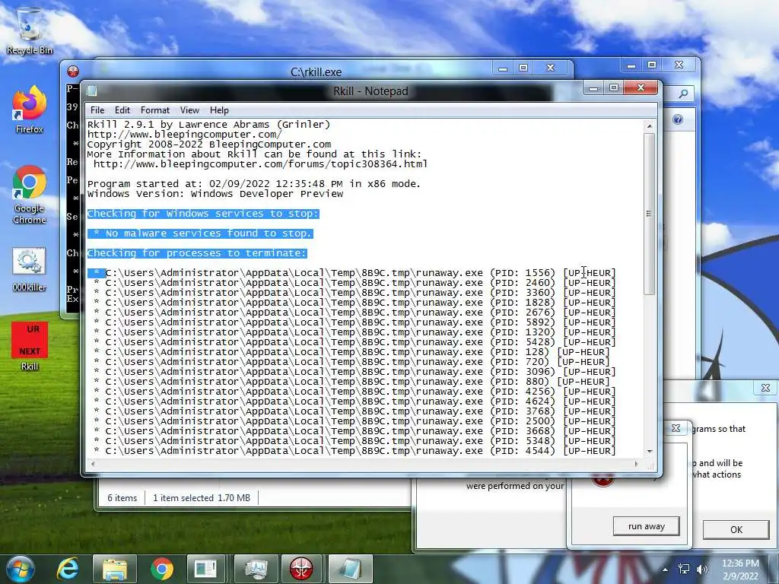Launch Internet Explorer from the taskbar

[68, 569]
